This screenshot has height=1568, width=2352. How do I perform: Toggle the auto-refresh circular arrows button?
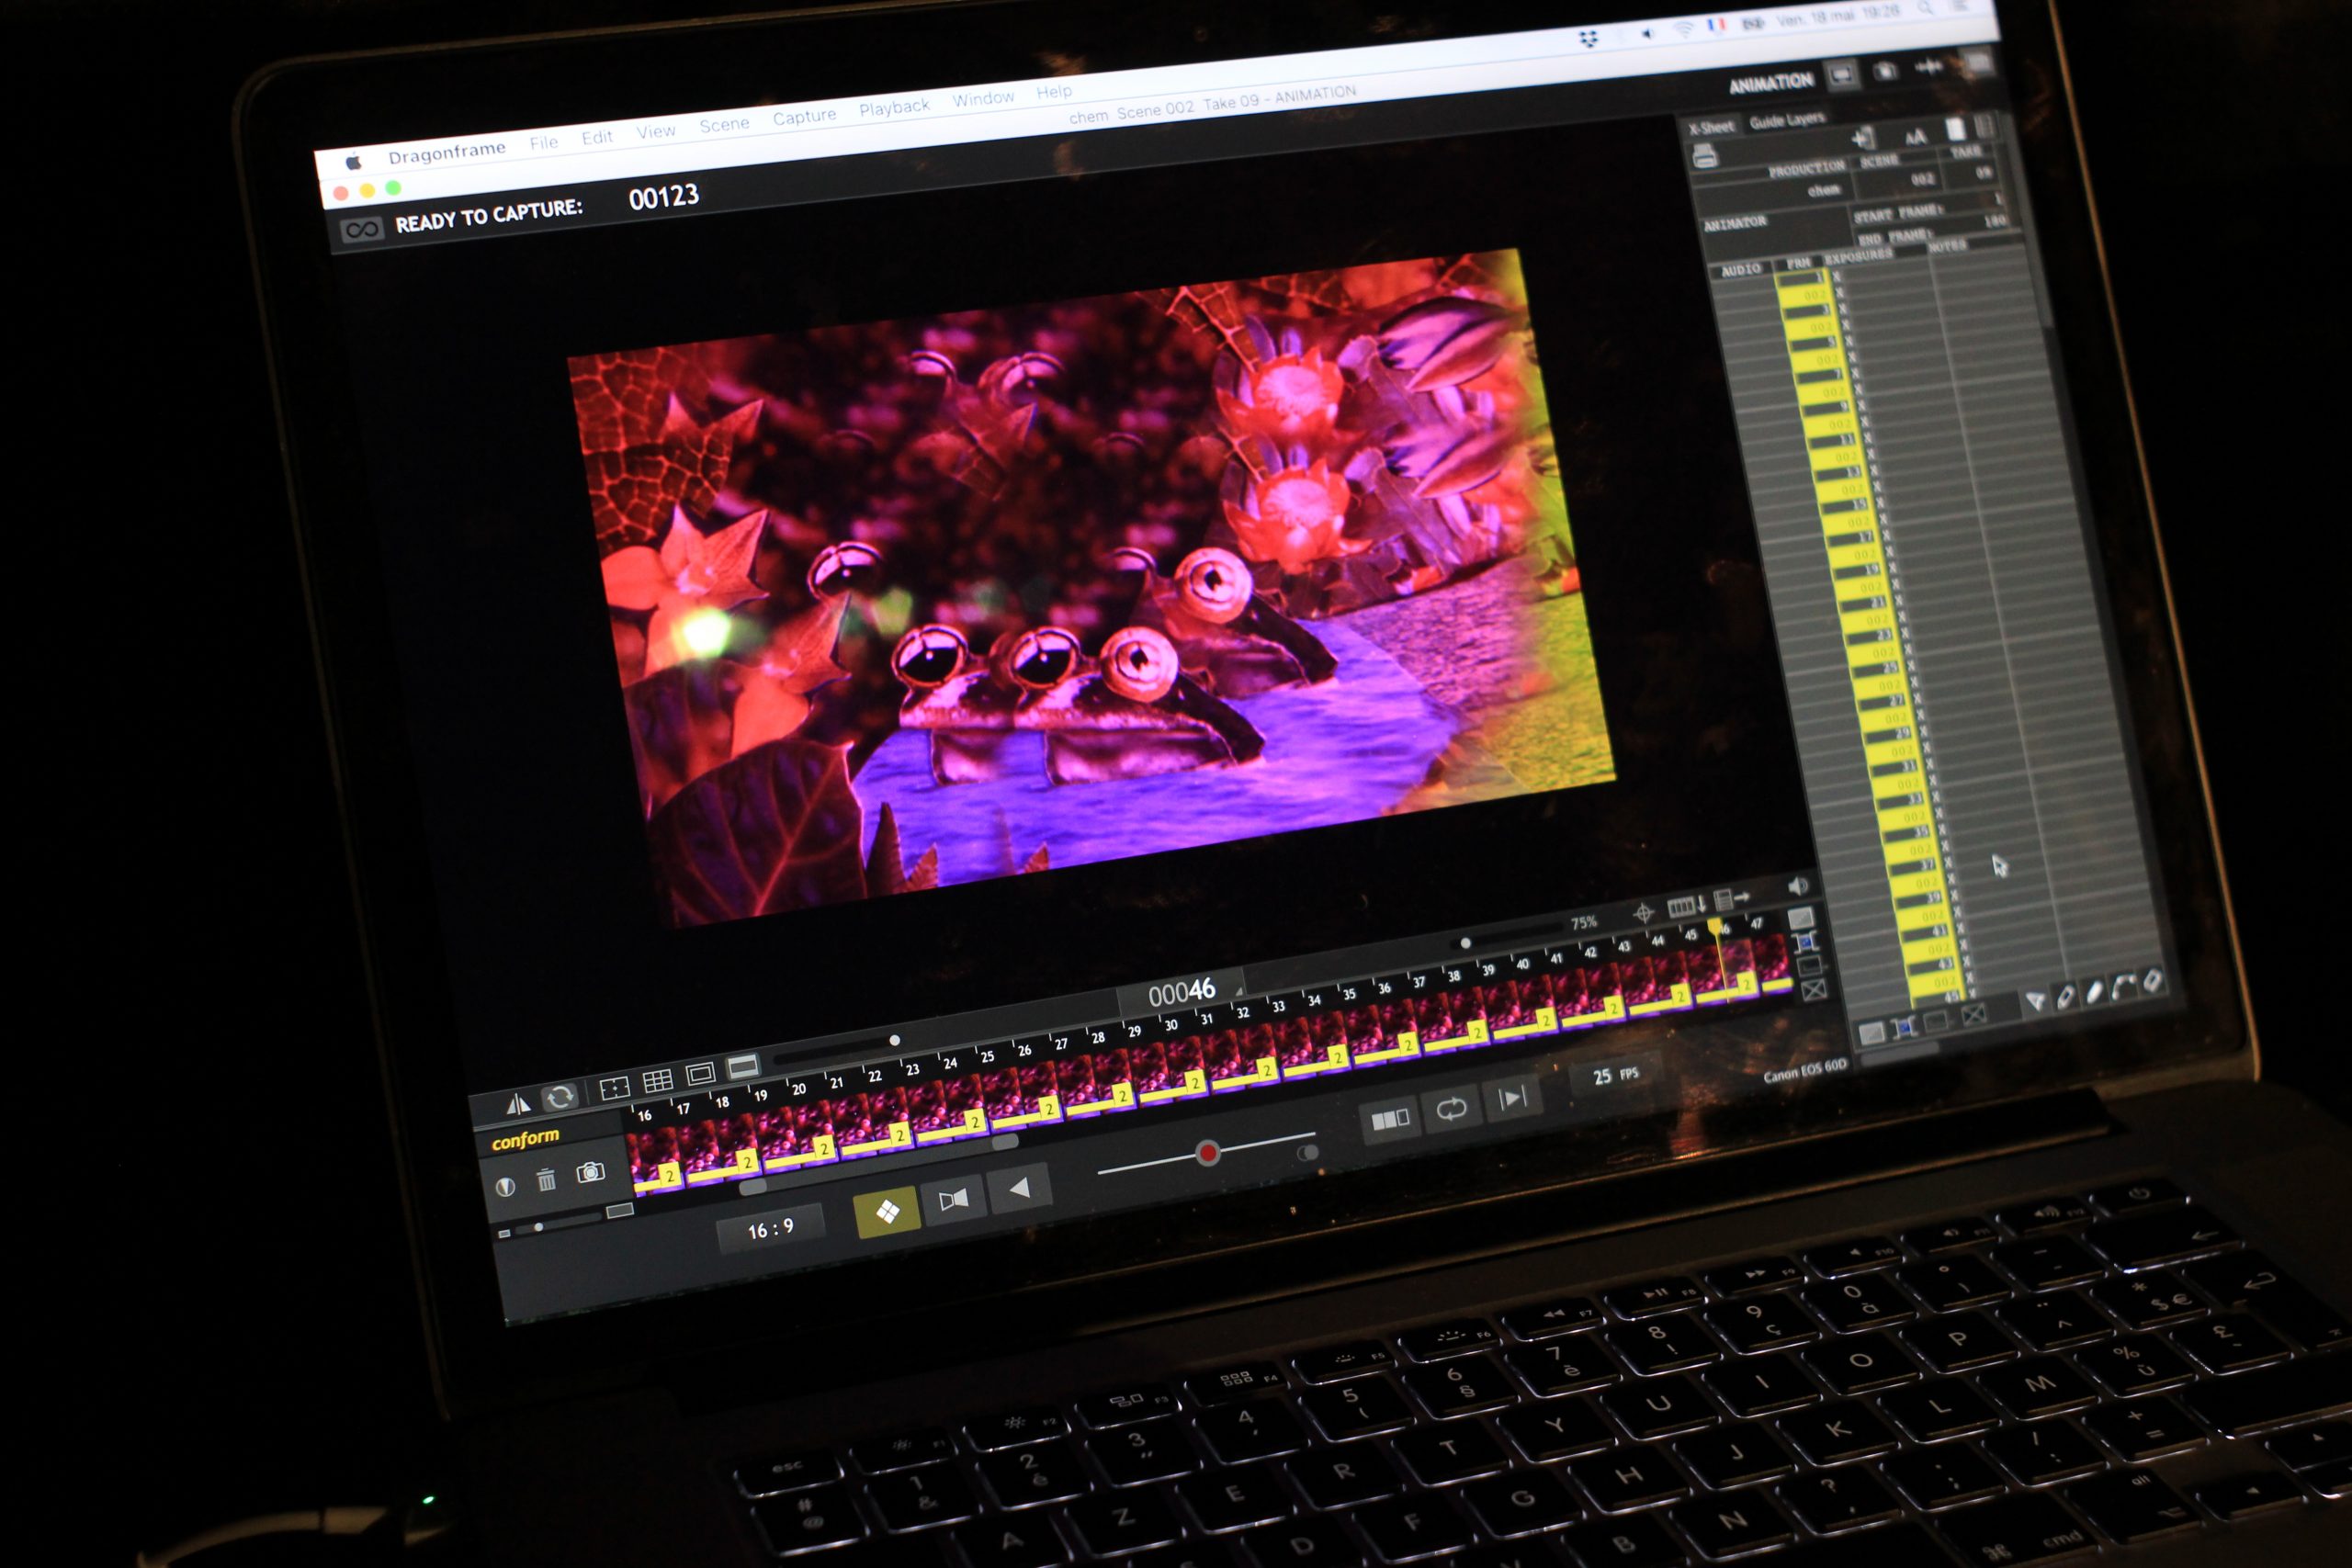tap(560, 1096)
